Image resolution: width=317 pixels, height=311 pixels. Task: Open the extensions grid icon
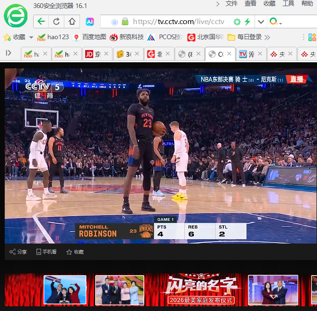(312, 37)
